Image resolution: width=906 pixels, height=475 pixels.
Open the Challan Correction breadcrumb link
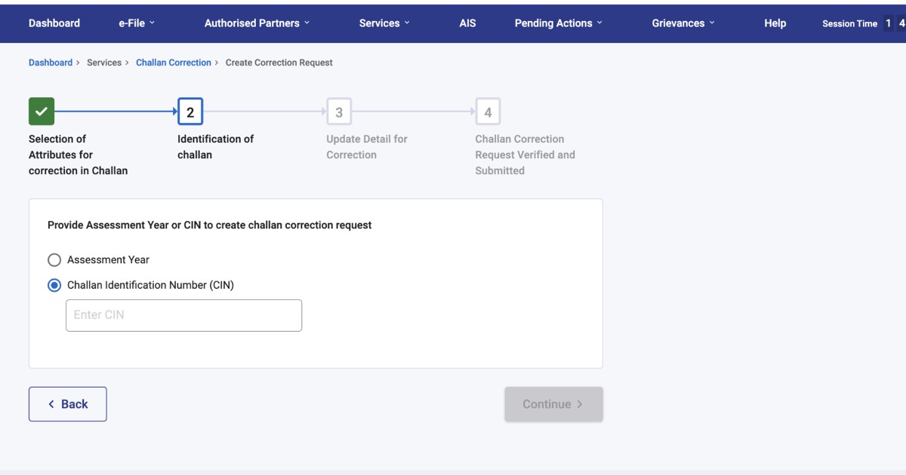tap(174, 63)
